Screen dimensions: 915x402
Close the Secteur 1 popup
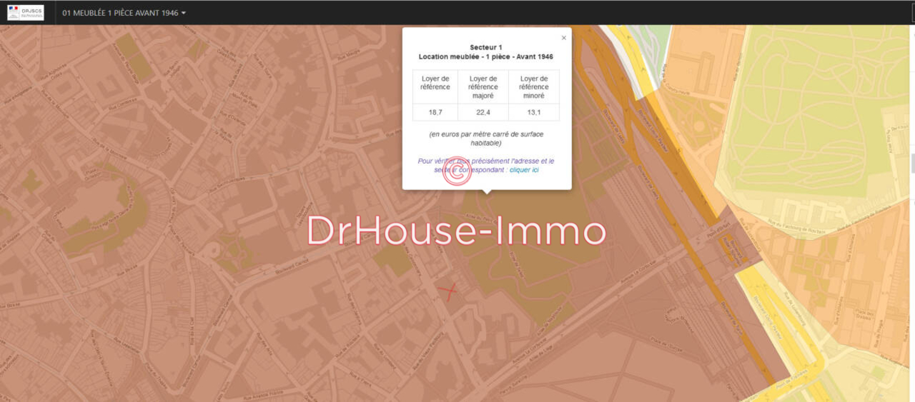coord(564,38)
